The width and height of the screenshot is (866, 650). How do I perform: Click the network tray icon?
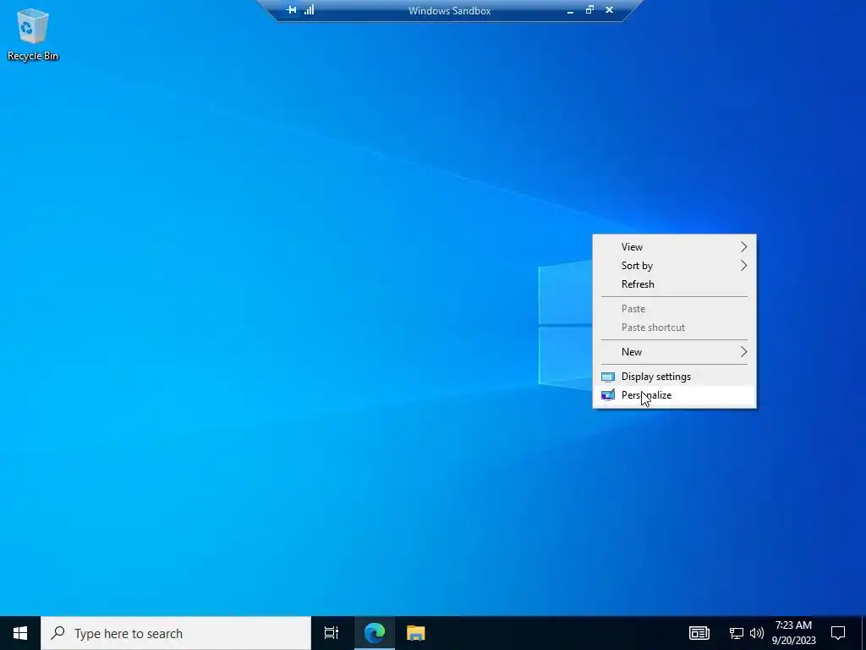(737, 633)
